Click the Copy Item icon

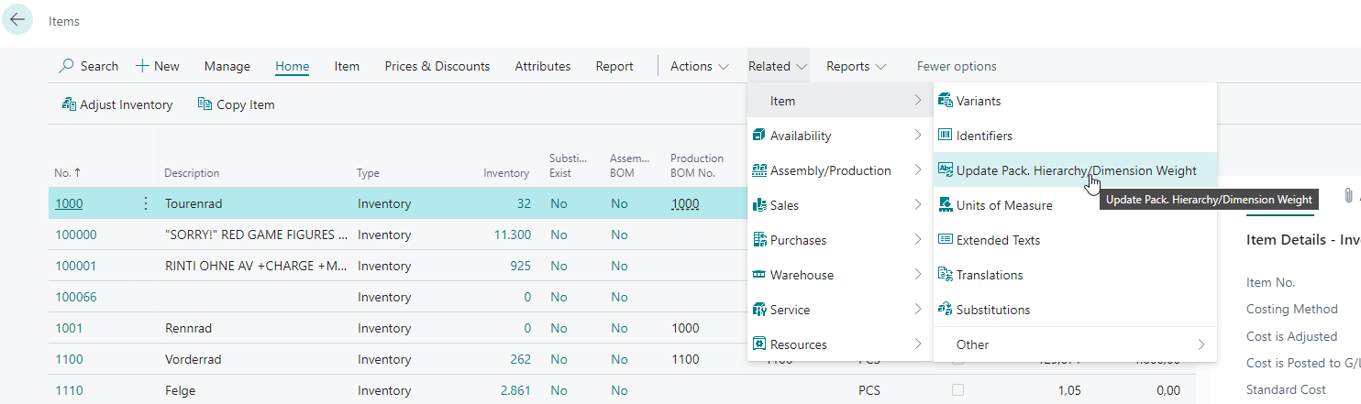tap(205, 104)
